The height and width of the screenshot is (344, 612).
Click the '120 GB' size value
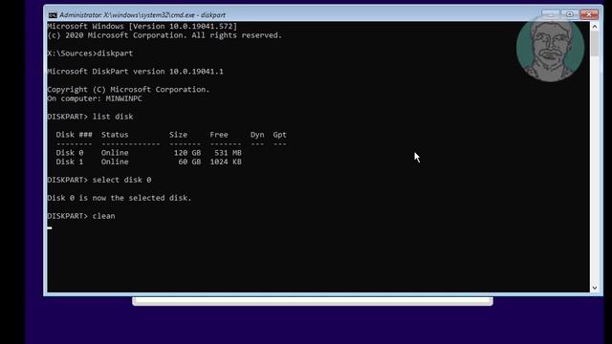click(187, 153)
